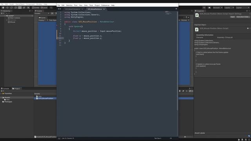Click the Asset Labels tag icon
Viewport: 251px width, 141px height.
(249, 136)
